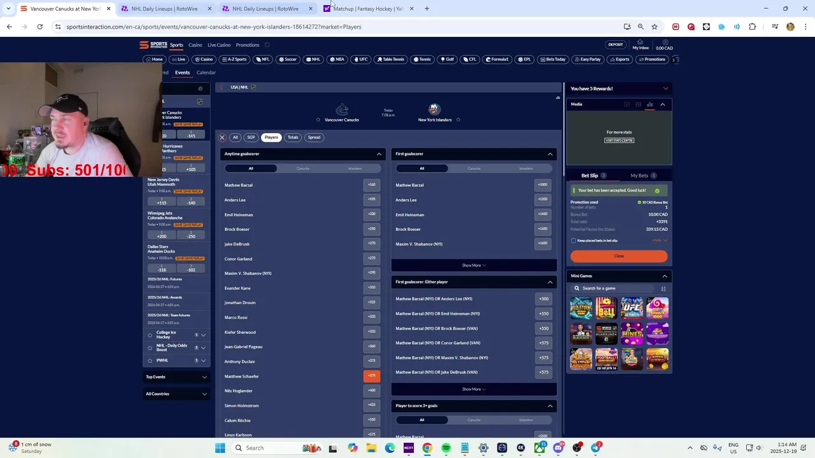815x458 pixels.
Task: Open Spotify from the taskbar
Action: (x=446, y=448)
